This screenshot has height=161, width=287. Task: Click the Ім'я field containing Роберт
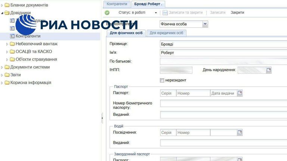click(223, 53)
